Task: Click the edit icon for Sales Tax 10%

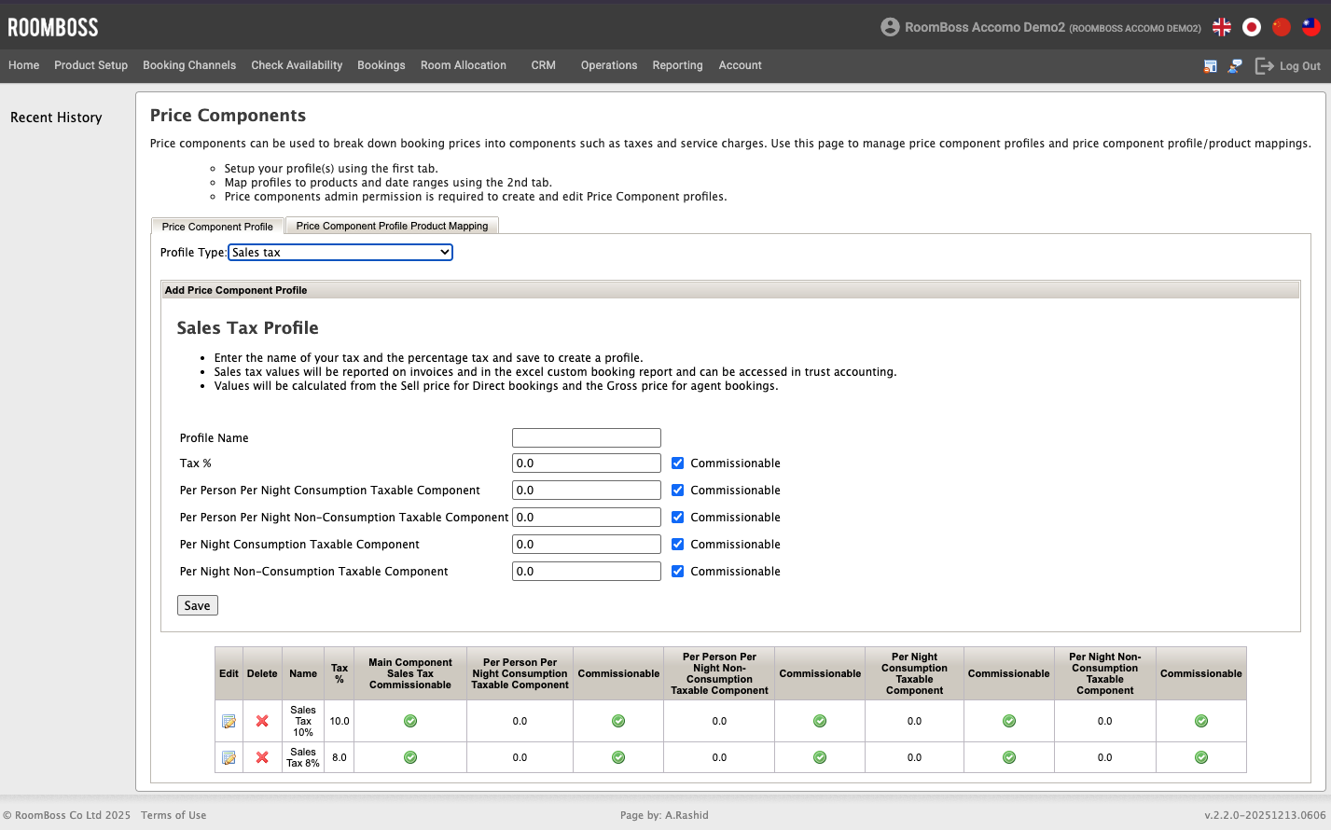Action: tap(229, 721)
